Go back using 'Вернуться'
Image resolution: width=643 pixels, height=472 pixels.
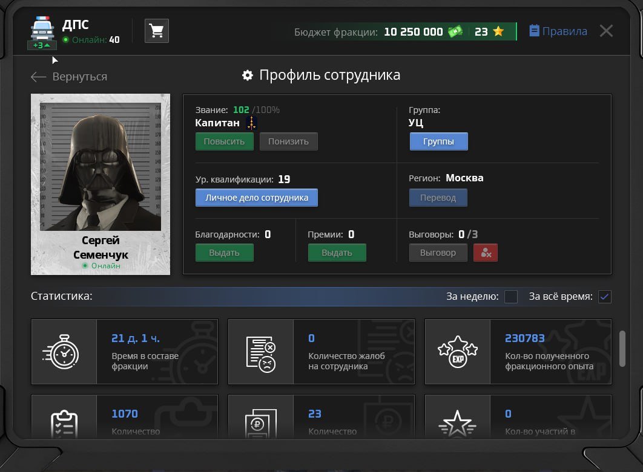coord(69,77)
